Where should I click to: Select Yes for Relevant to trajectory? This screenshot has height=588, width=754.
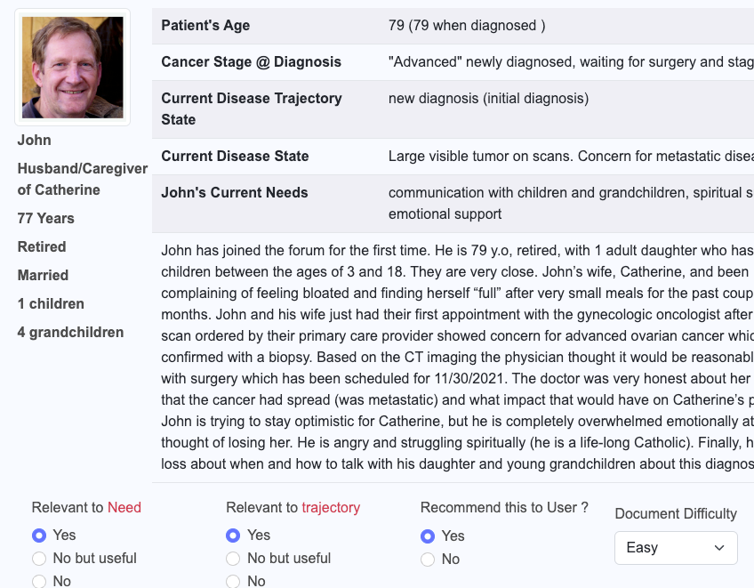pyautogui.click(x=233, y=535)
